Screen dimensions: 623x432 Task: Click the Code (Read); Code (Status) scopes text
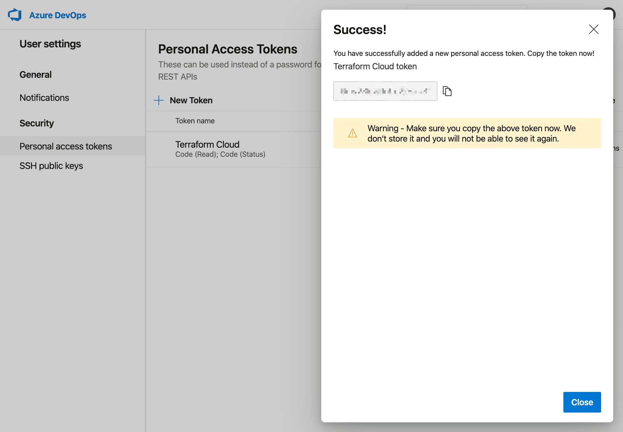[x=220, y=154]
